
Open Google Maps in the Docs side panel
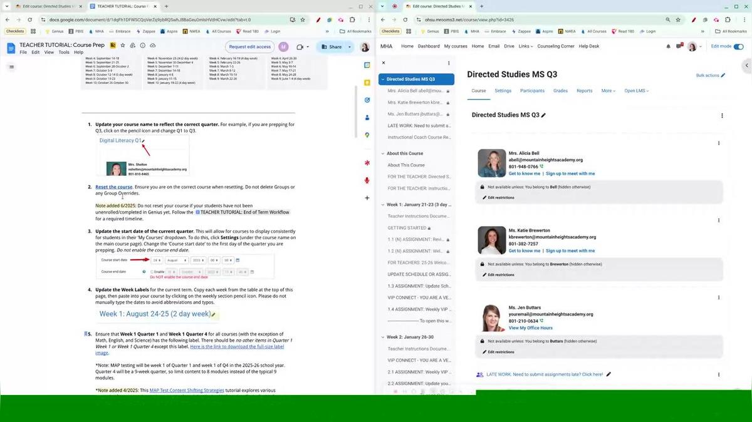(x=367, y=135)
